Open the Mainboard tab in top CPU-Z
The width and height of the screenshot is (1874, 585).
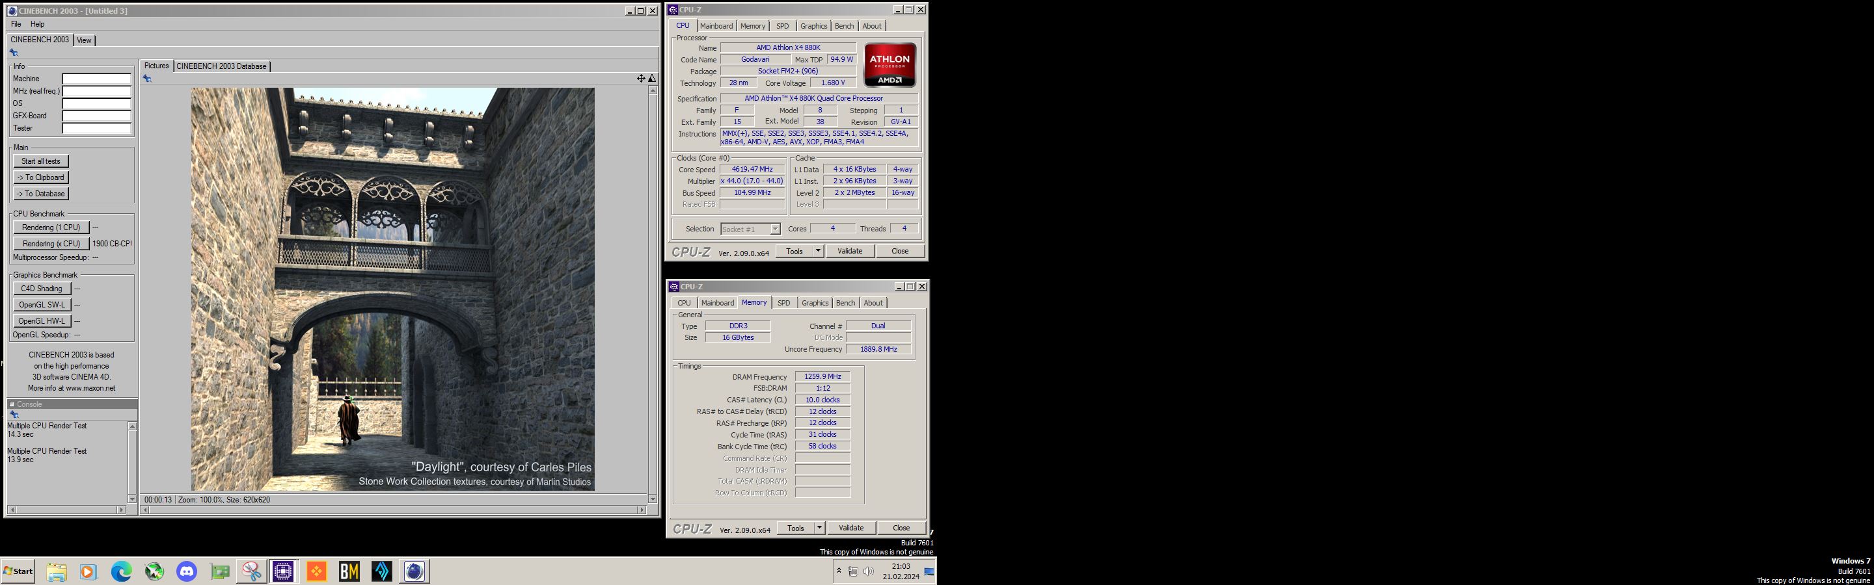coord(716,26)
